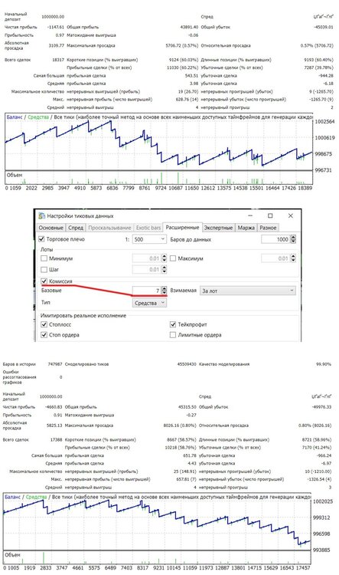Focus the Баров до данных field with 1000
Viewport: 339px width, 575px height.
coord(275,239)
